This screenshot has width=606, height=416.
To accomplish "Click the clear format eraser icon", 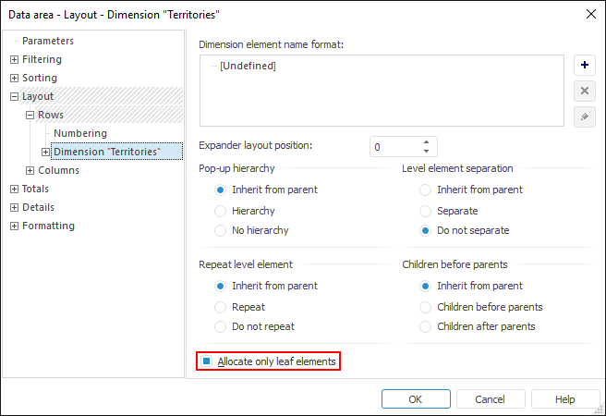I will [x=584, y=116].
